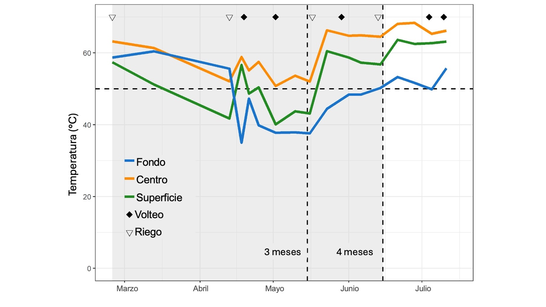Viewport: 546px width, 307px height.
Task: Click the 60 tick on the y-axis
Action: tap(87, 53)
